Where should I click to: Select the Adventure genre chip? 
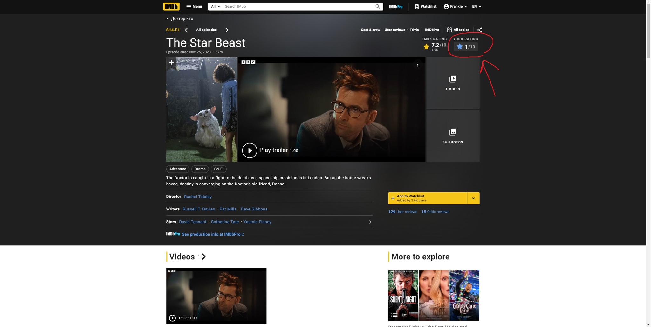click(178, 169)
